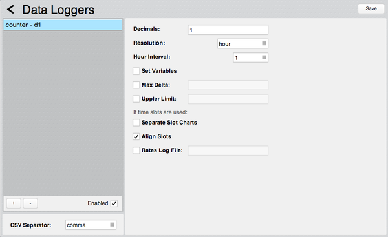Screen dimensions: 388x237
Task: Click Hour Interval dropdown handle icon
Action: 264,57
